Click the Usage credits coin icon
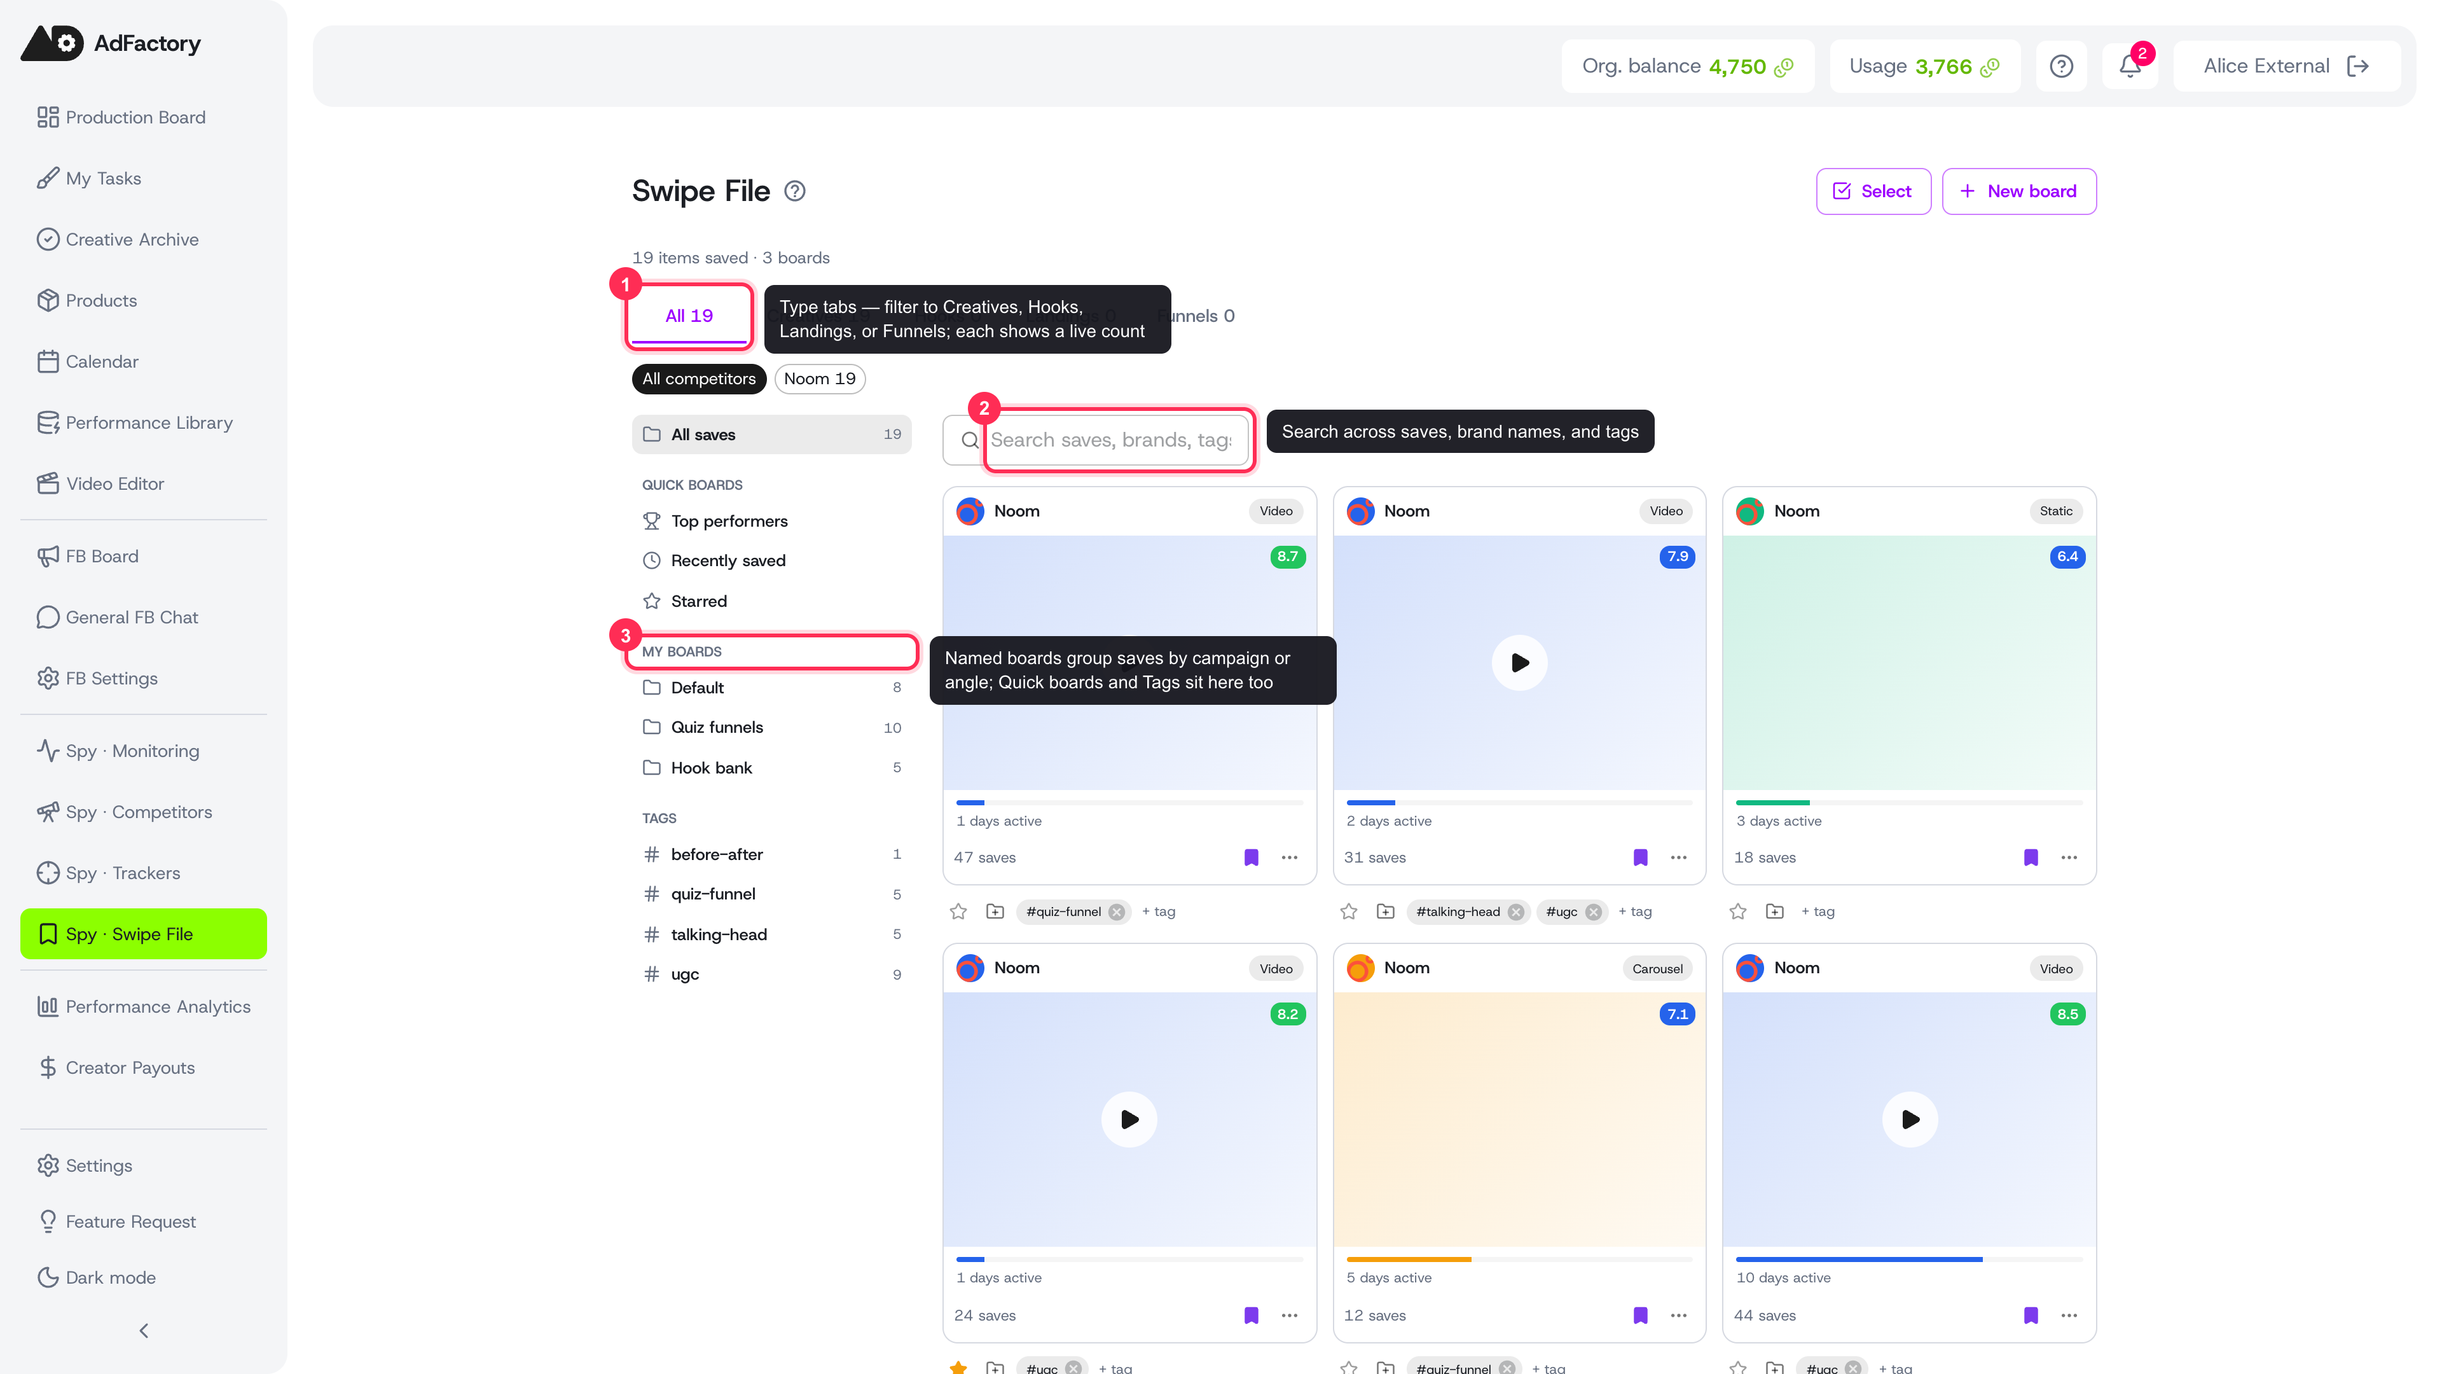2442x1374 pixels. tap(1990, 67)
